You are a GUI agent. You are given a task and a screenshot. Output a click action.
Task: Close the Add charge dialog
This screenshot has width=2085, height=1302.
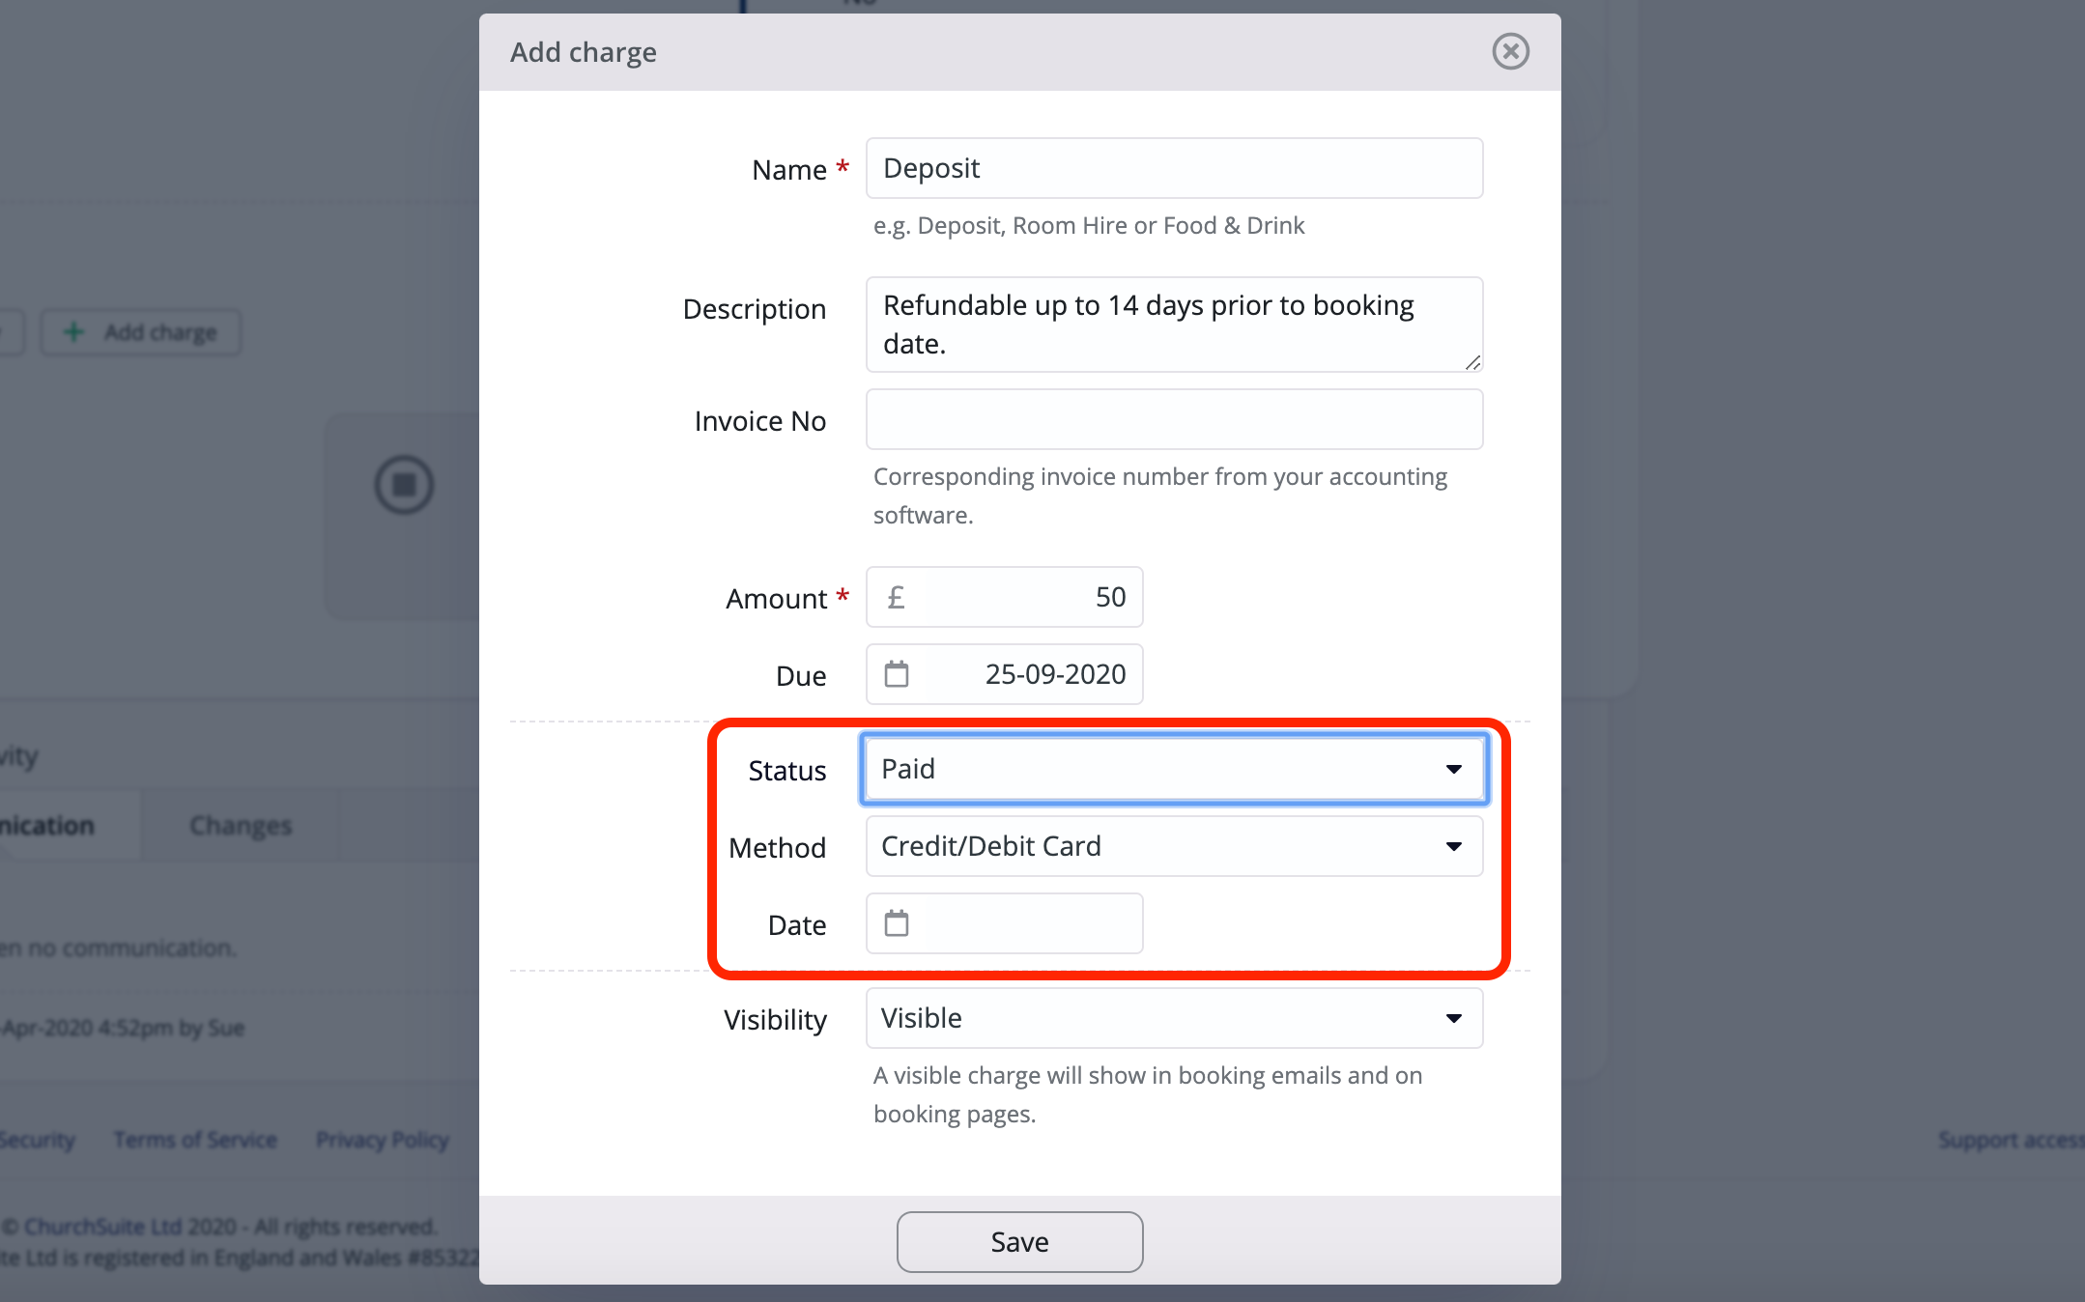[1510, 51]
